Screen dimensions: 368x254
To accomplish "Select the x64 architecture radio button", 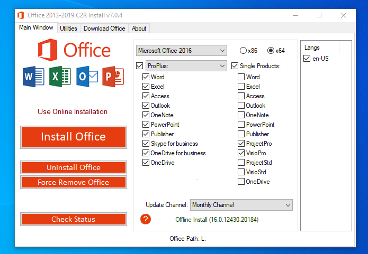I will [x=271, y=51].
